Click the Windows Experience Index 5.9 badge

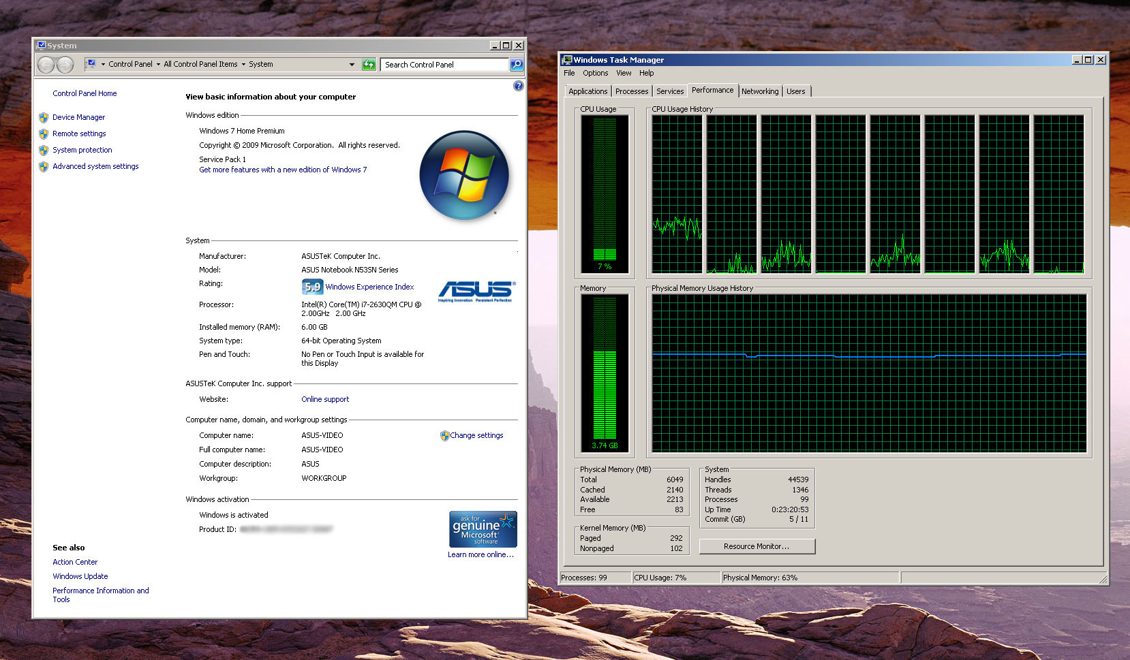pyautogui.click(x=313, y=287)
